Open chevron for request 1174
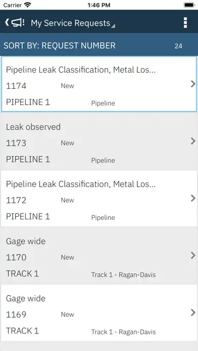The height and width of the screenshot is (351, 198). [x=193, y=84]
